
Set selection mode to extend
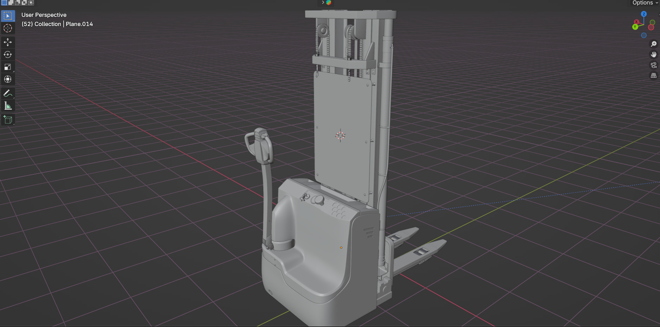11,2
